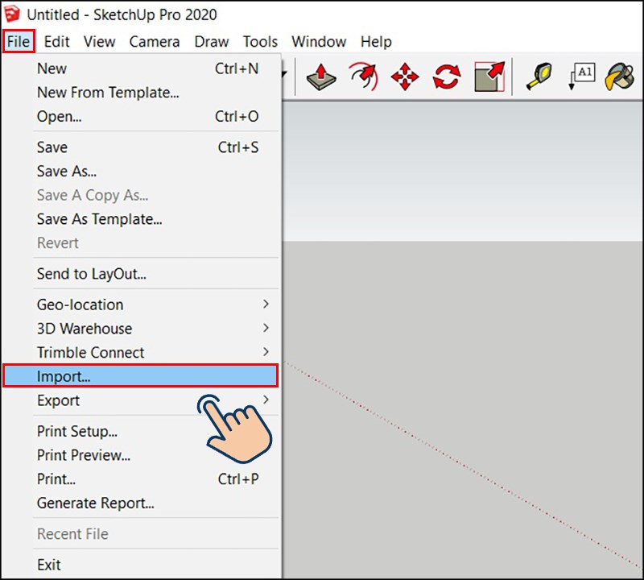Choose Save As... menu entry

point(141,171)
